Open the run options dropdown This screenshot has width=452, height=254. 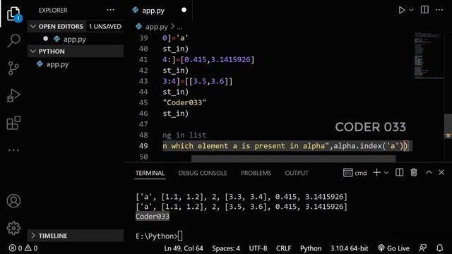click(x=411, y=10)
